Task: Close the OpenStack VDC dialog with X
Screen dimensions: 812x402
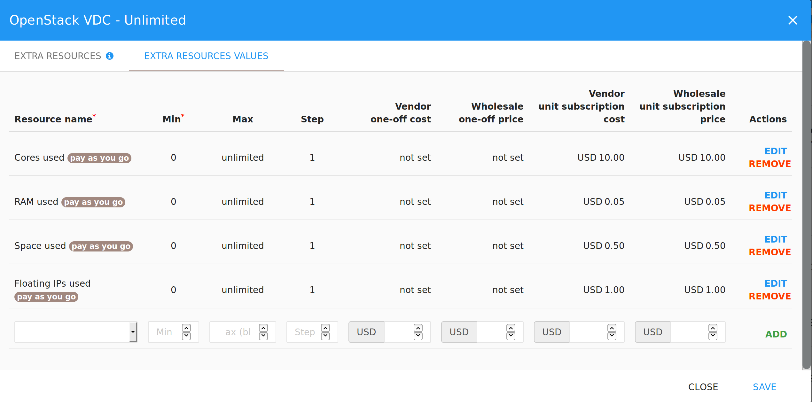Action: point(792,20)
